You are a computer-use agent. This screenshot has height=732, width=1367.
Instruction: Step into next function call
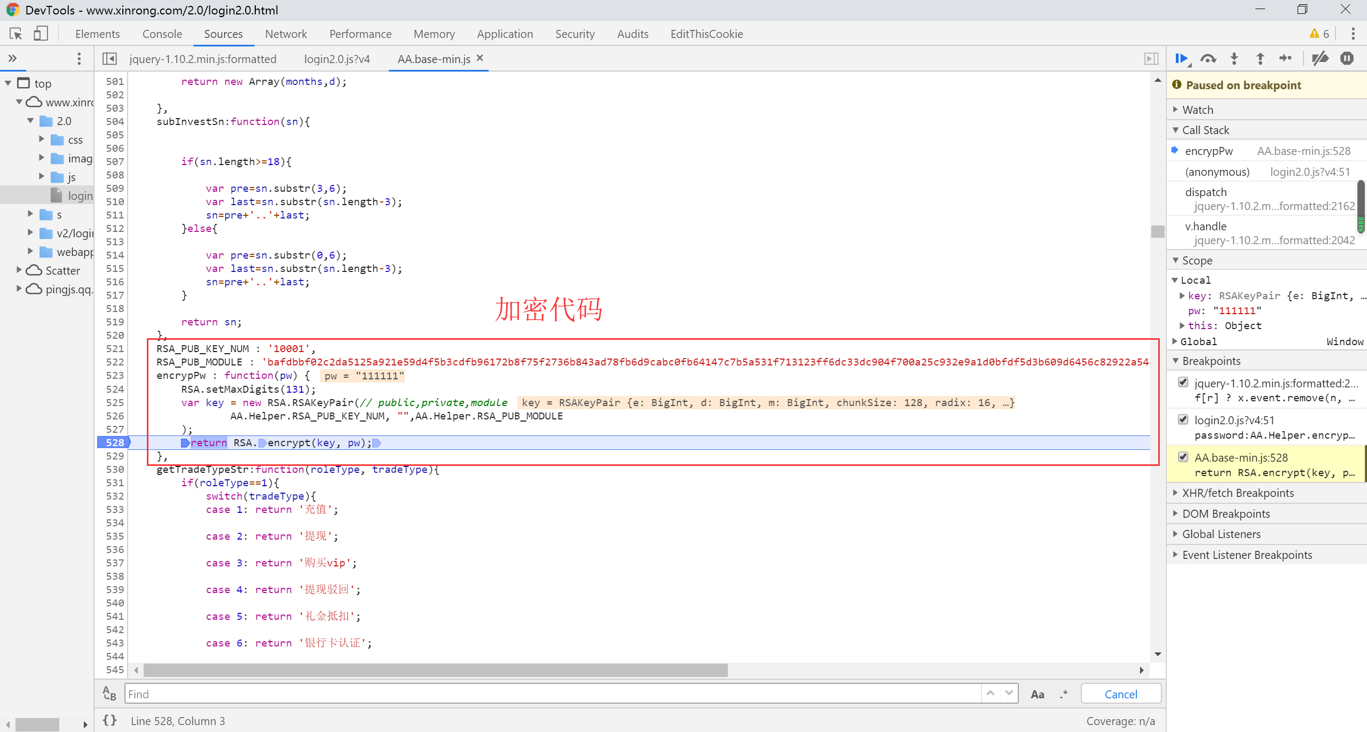pos(1234,59)
